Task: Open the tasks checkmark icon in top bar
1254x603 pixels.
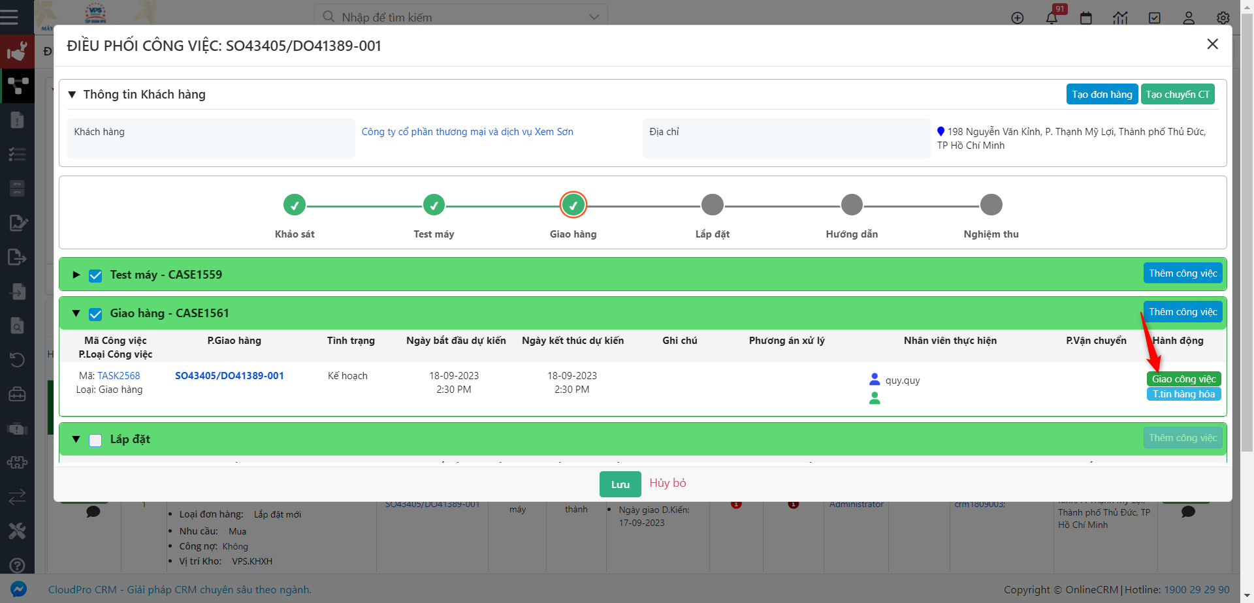Action: click(x=1155, y=18)
